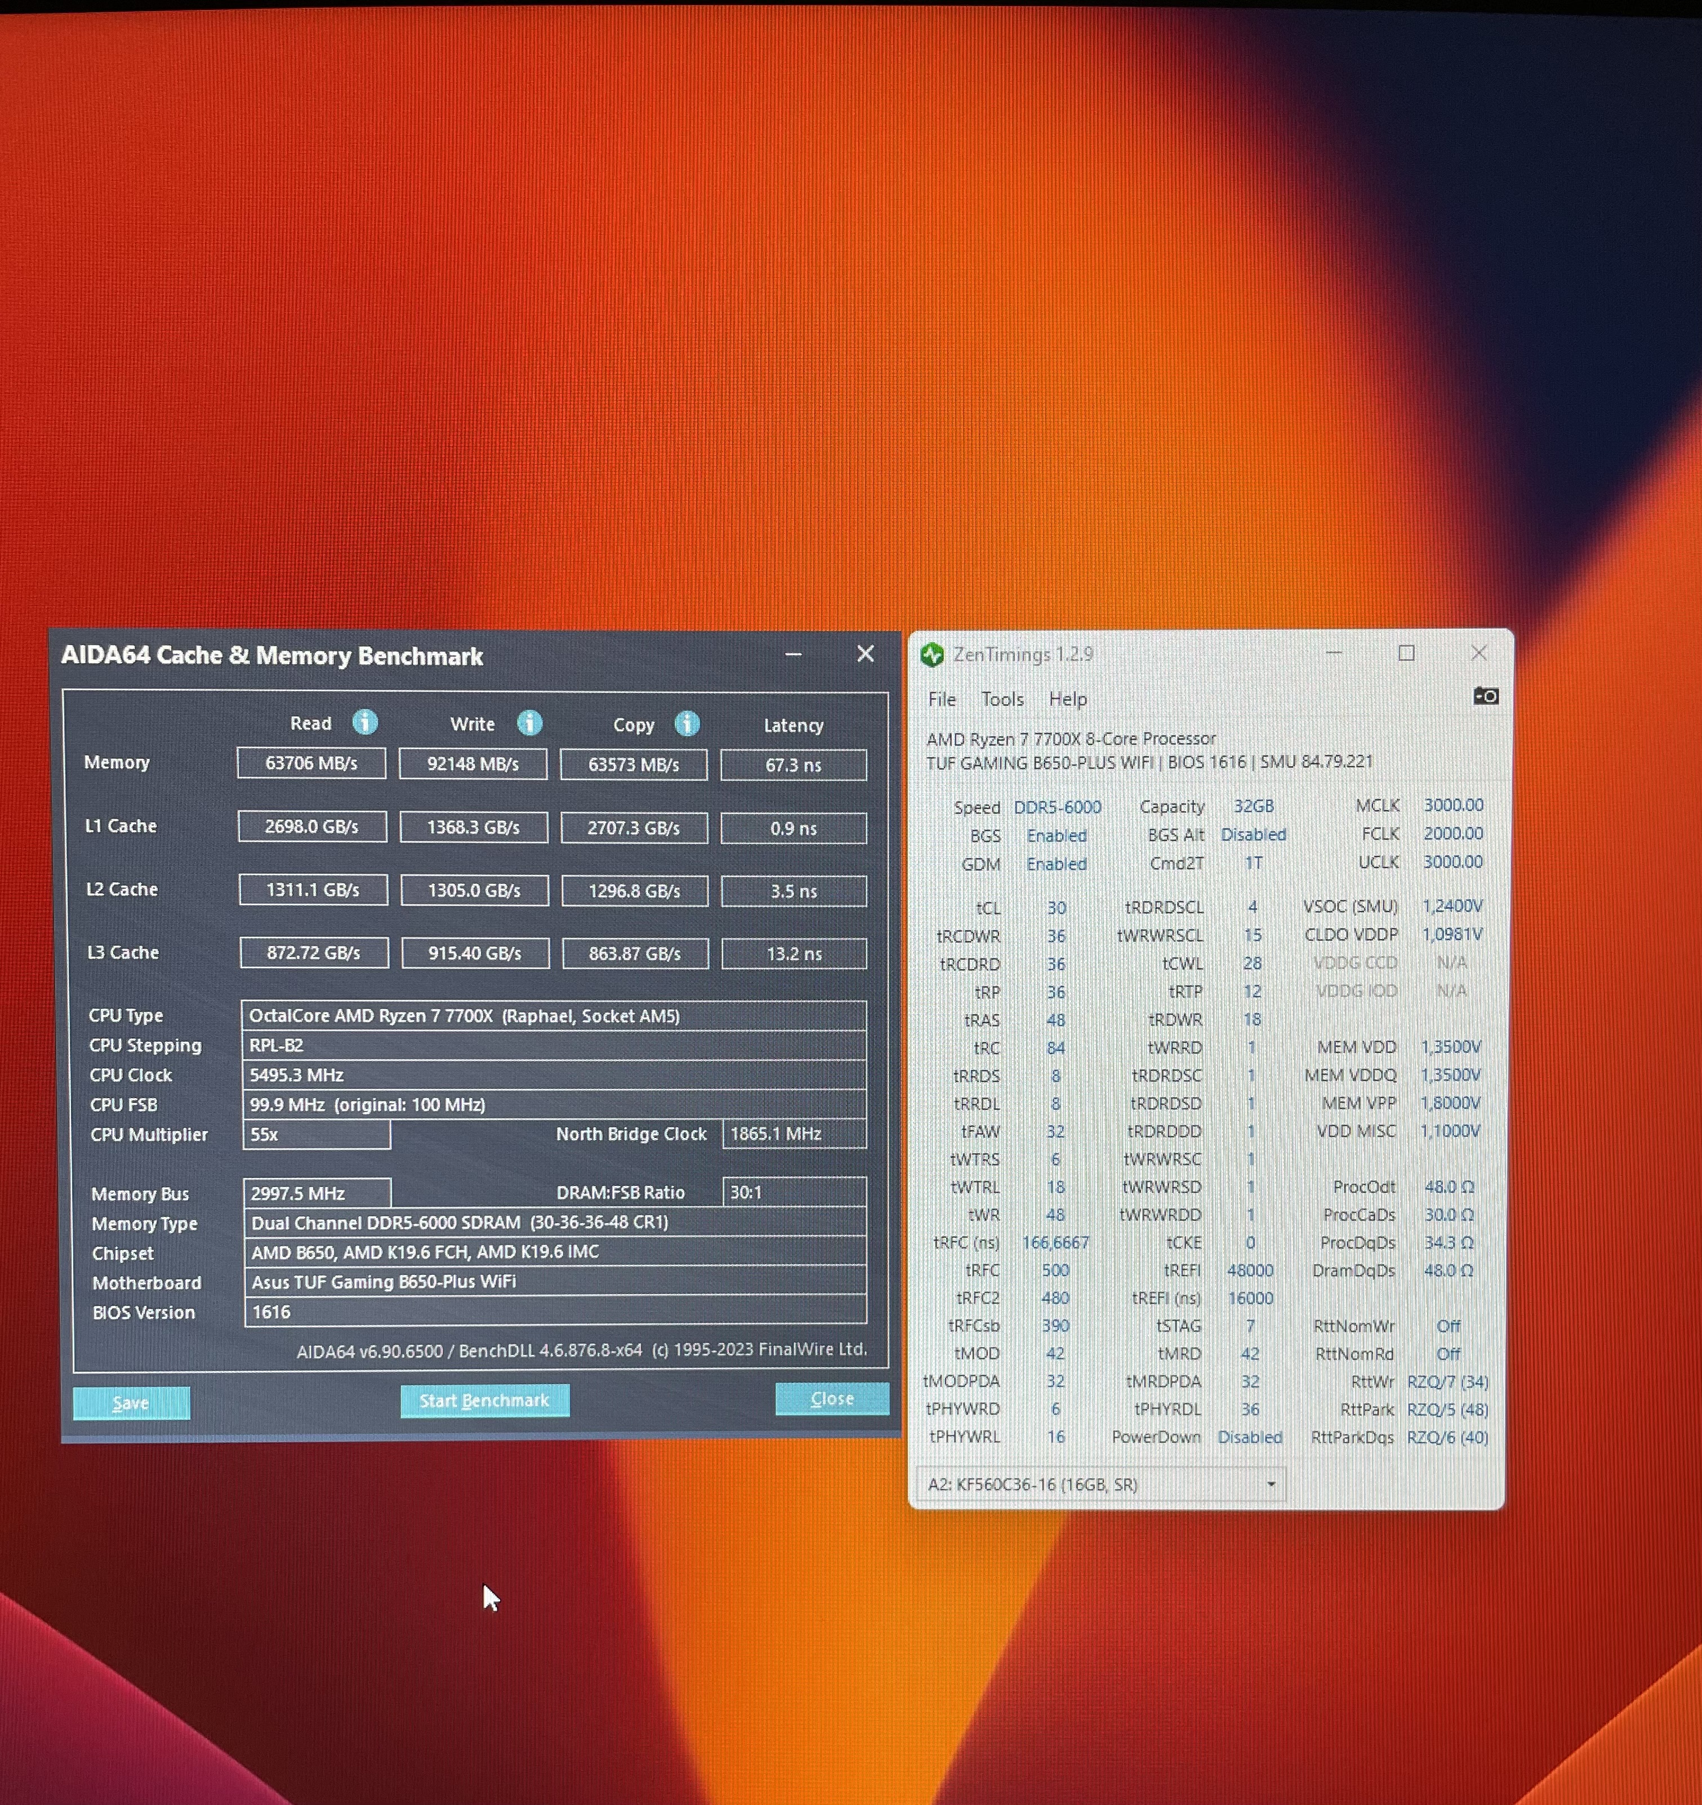This screenshot has height=1805, width=1702.
Task: Minimize the AIDA64 benchmark window
Action: [794, 653]
